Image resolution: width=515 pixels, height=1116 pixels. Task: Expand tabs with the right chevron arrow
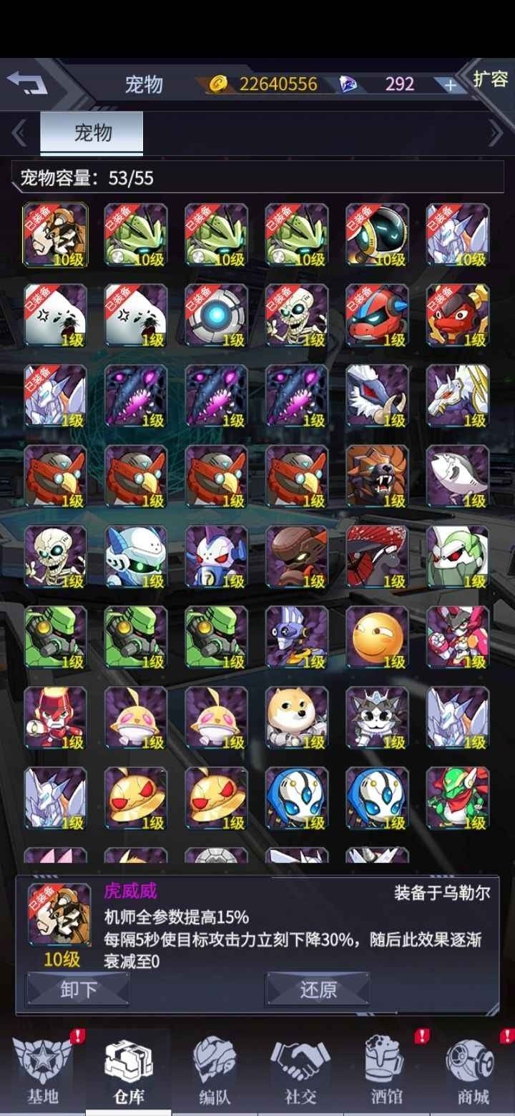pyautogui.click(x=495, y=133)
